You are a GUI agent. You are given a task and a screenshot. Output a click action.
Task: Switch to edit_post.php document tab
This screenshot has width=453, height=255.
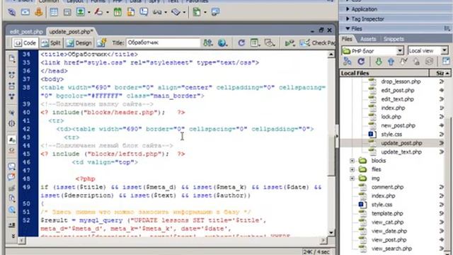tap(26, 32)
